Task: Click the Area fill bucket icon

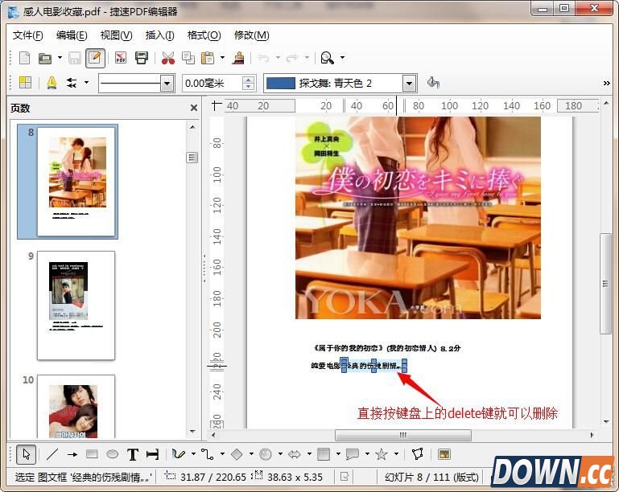Action: click(x=433, y=83)
